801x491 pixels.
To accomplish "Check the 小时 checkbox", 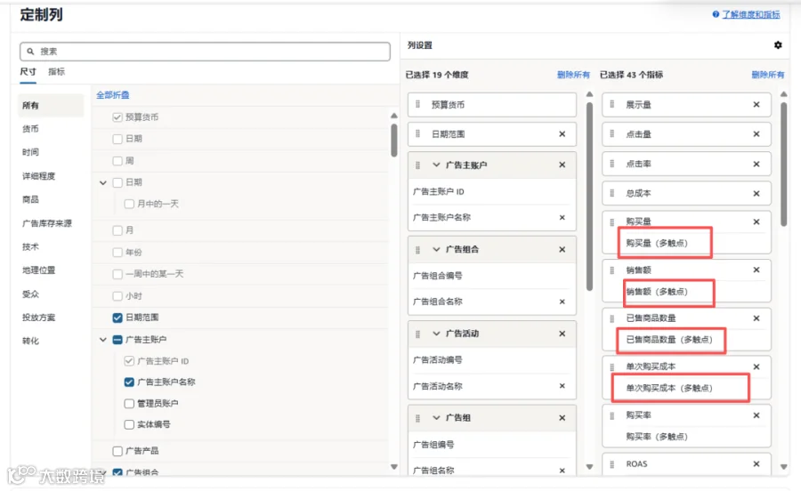I will [117, 296].
